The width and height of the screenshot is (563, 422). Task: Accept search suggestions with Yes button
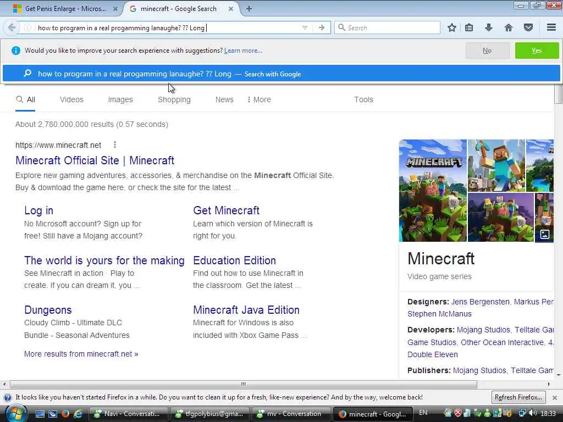click(537, 51)
